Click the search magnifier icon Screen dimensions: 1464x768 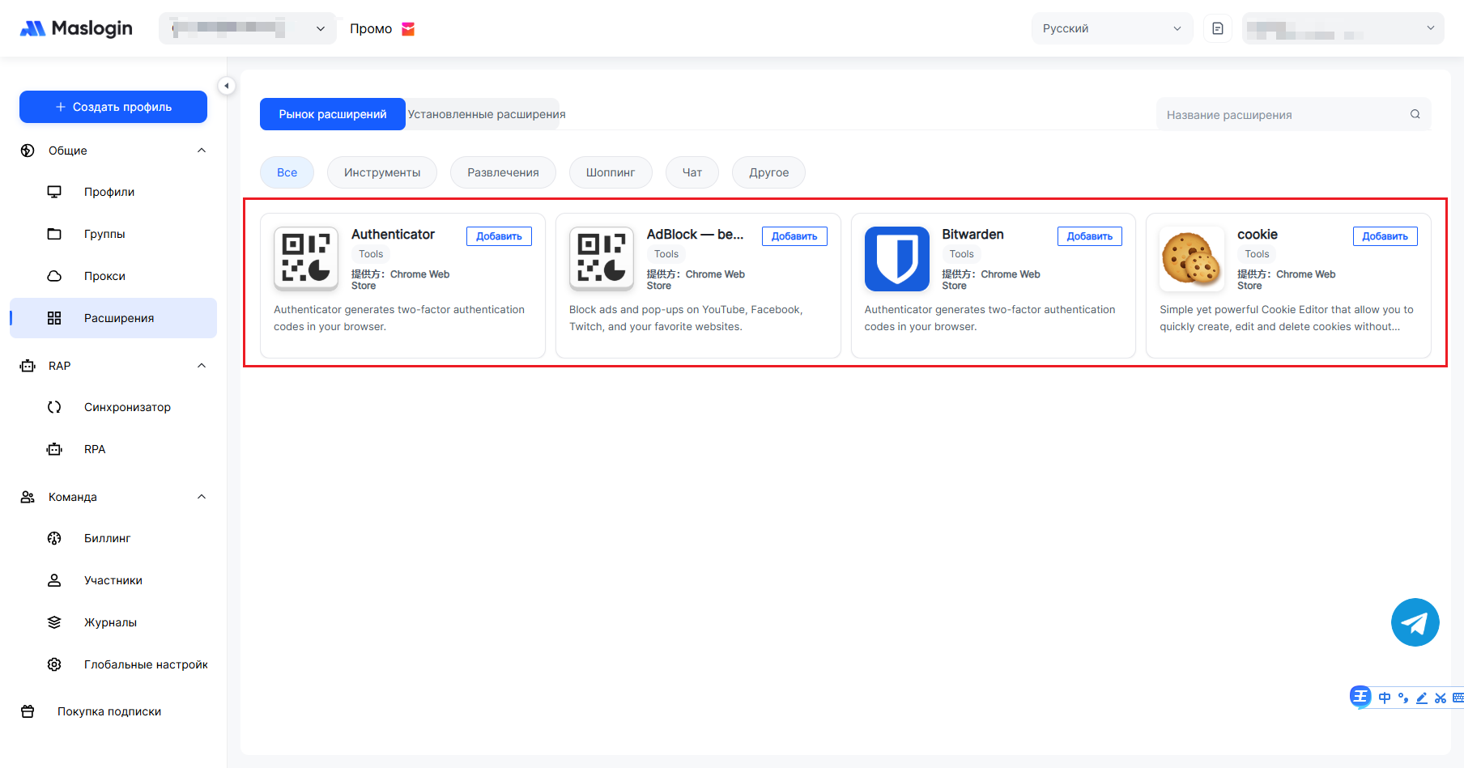pos(1415,114)
